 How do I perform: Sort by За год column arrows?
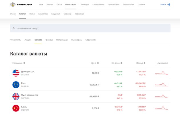144,63
